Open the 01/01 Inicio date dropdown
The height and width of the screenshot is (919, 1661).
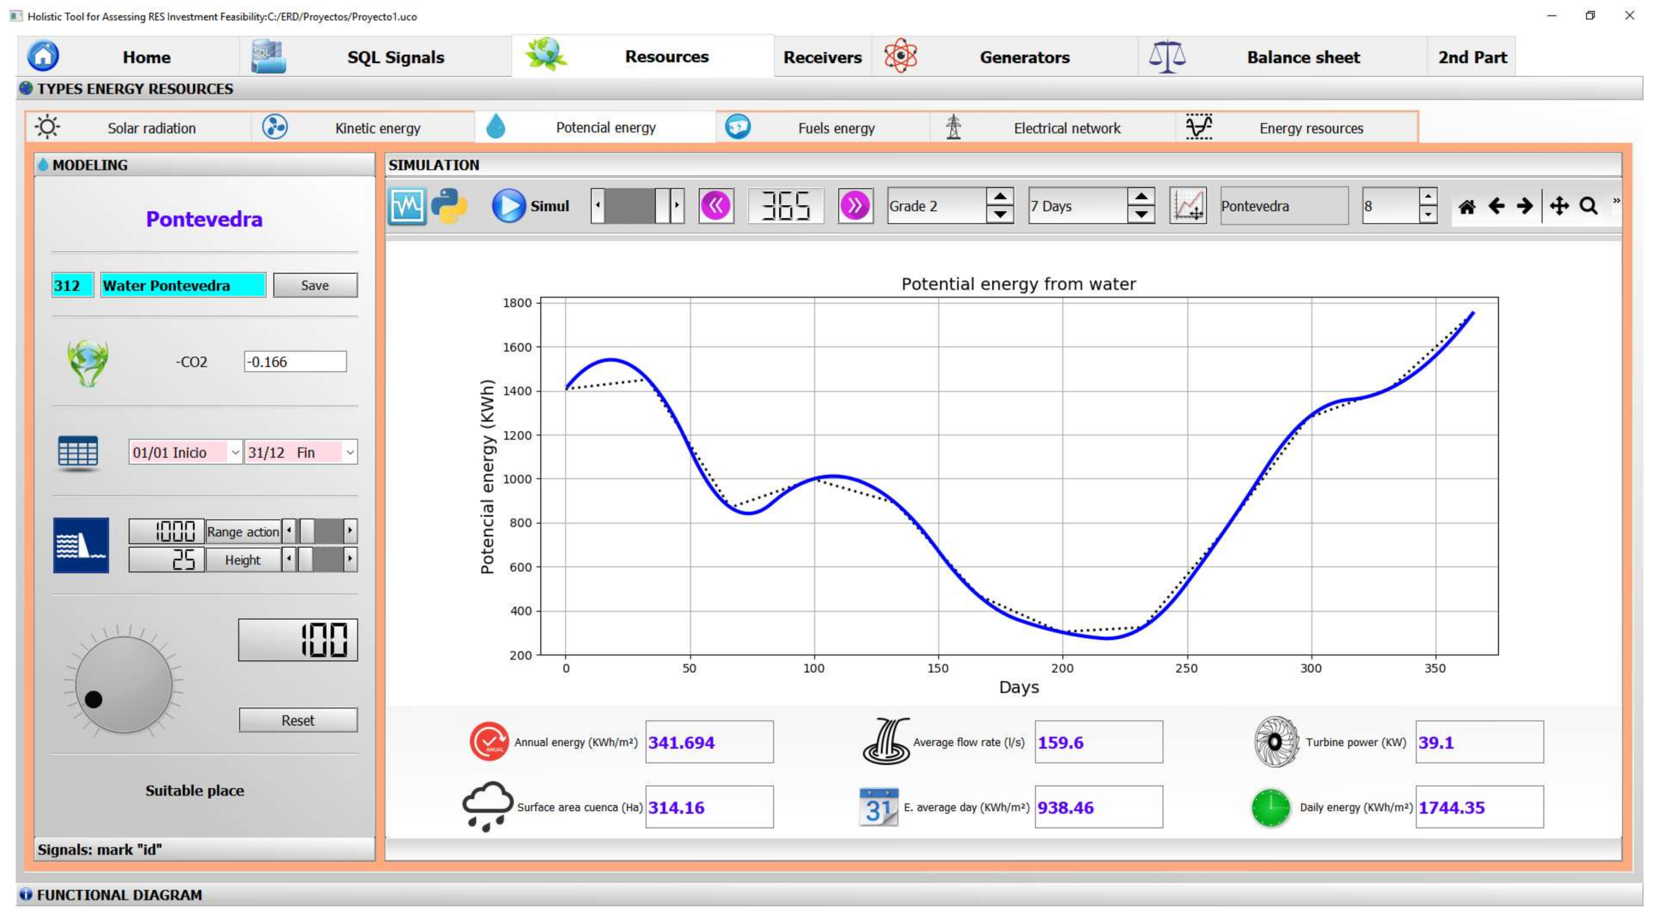pos(235,453)
